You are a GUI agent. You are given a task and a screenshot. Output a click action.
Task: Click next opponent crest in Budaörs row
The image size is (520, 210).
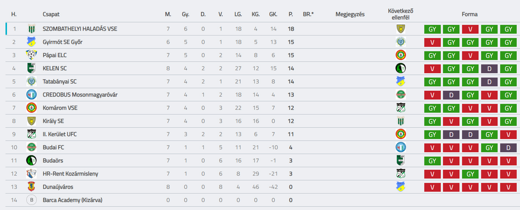point(400,161)
